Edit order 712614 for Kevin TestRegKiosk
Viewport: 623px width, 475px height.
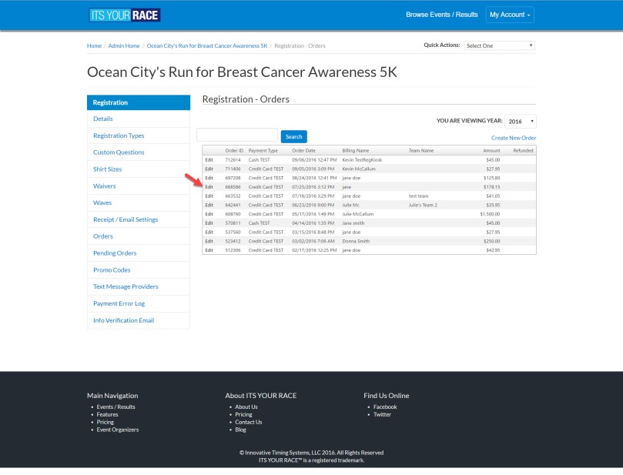pos(209,159)
